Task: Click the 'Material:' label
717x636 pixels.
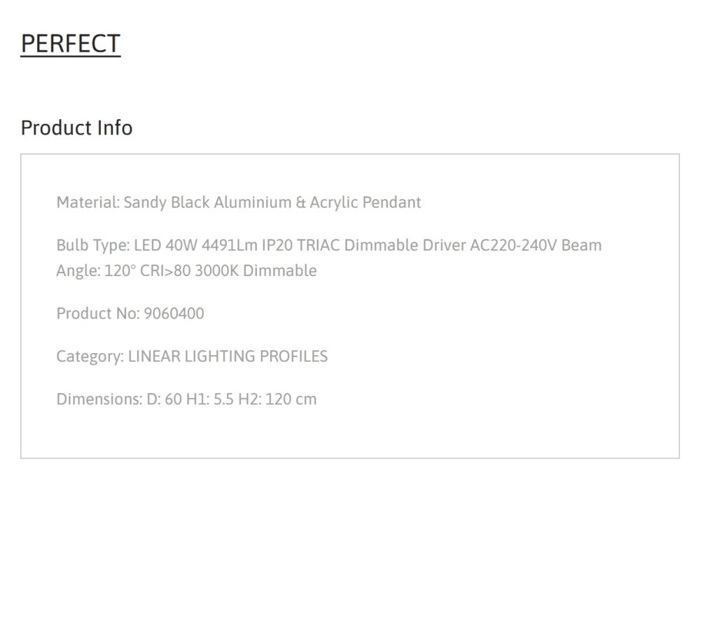Action: 88,202
